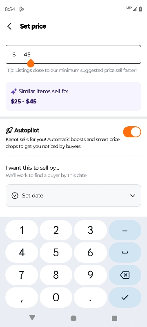Tap the 9 key on the keypad
The width and height of the screenshot is (147, 327).
[90, 275]
